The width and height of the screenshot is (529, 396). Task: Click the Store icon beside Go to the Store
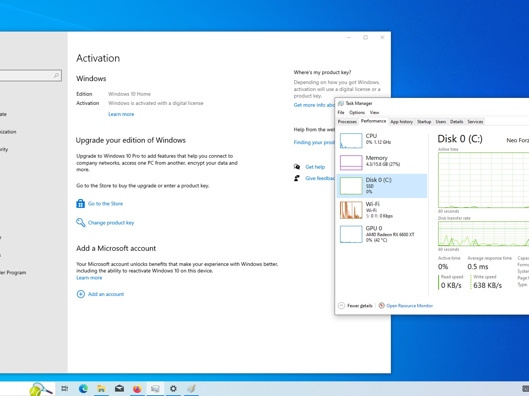click(x=81, y=204)
